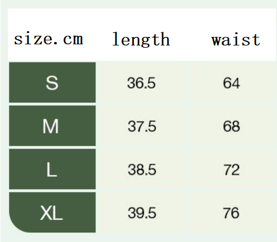Select the waist value 76
The width and height of the screenshot is (277, 242).
coord(231,213)
